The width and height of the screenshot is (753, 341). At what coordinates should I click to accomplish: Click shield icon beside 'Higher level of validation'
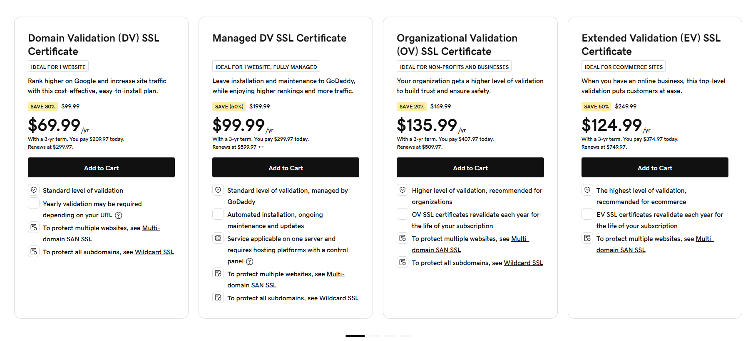coord(403,190)
